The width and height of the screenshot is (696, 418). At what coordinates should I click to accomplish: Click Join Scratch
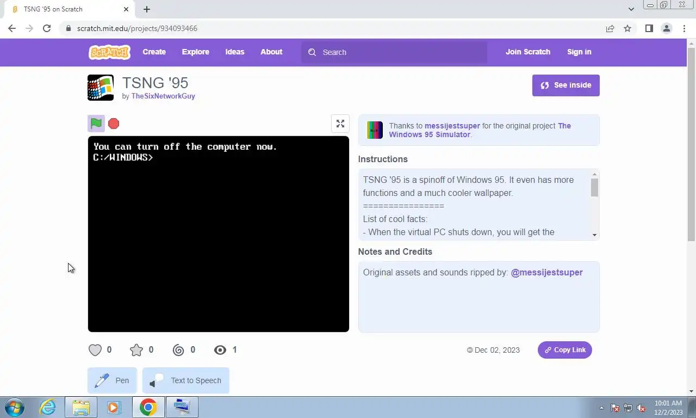coord(528,52)
